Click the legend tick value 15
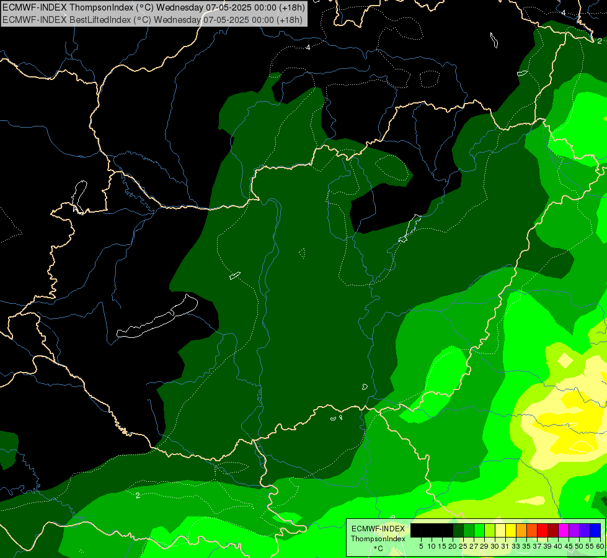 [442, 546]
